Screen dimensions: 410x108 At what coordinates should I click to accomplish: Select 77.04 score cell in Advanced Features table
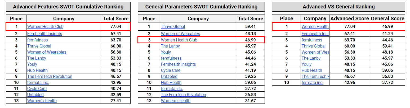click(116, 26)
